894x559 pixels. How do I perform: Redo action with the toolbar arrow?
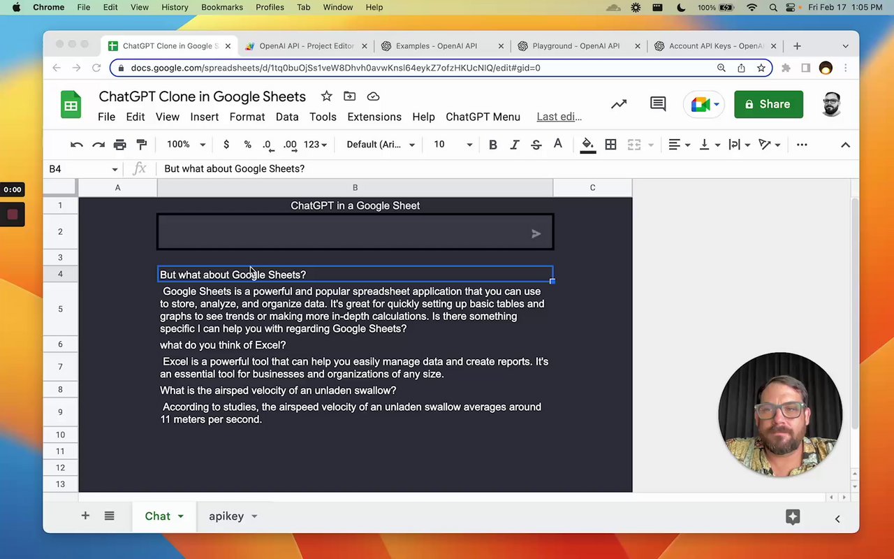[x=98, y=145]
